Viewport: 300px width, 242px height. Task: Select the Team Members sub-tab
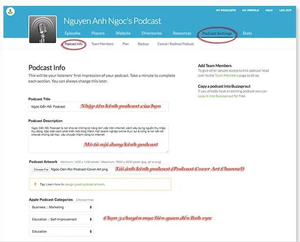tap(102, 44)
